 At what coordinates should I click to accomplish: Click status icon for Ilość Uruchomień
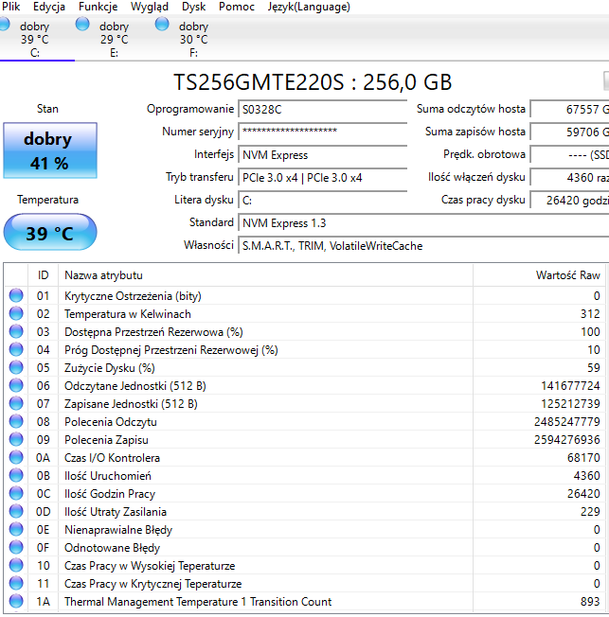coord(16,476)
